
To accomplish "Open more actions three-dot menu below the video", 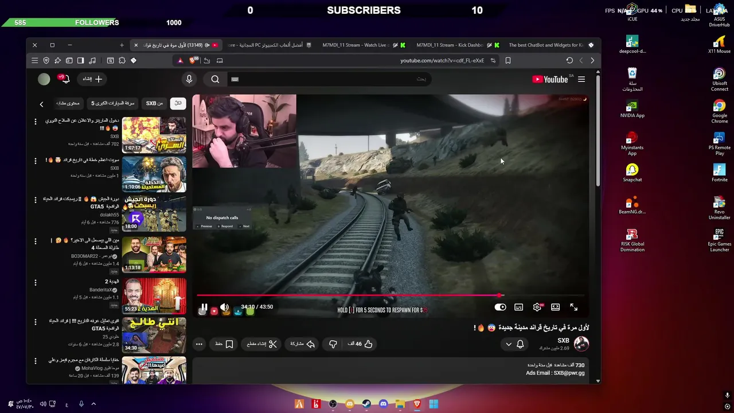I will [199, 344].
